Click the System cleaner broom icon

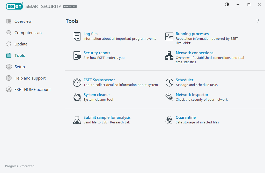(x=77, y=97)
